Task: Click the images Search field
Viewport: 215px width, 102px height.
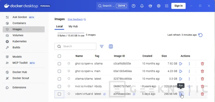Action: [x=75, y=46]
